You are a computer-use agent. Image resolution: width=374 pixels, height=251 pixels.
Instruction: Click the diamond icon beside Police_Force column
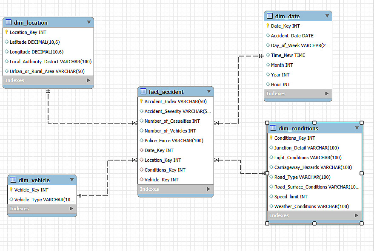tap(141, 140)
